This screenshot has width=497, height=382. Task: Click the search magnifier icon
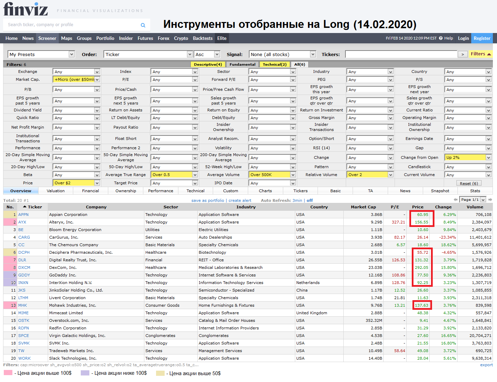pyautogui.click(x=143, y=25)
